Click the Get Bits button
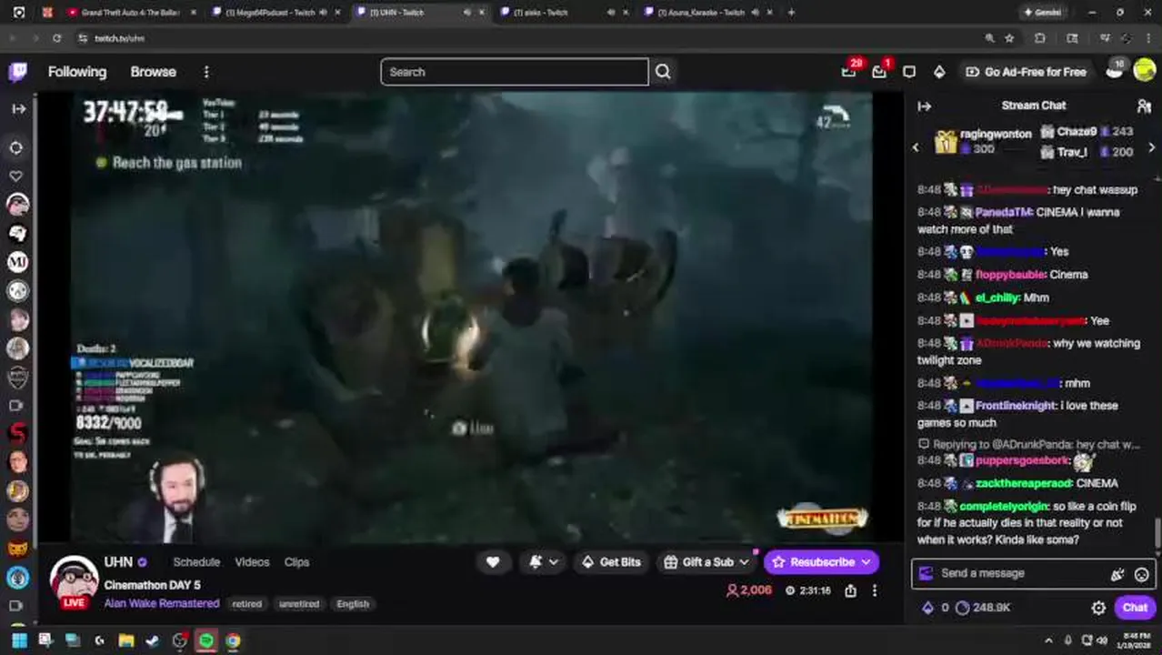The height and width of the screenshot is (655, 1162). click(610, 562)
